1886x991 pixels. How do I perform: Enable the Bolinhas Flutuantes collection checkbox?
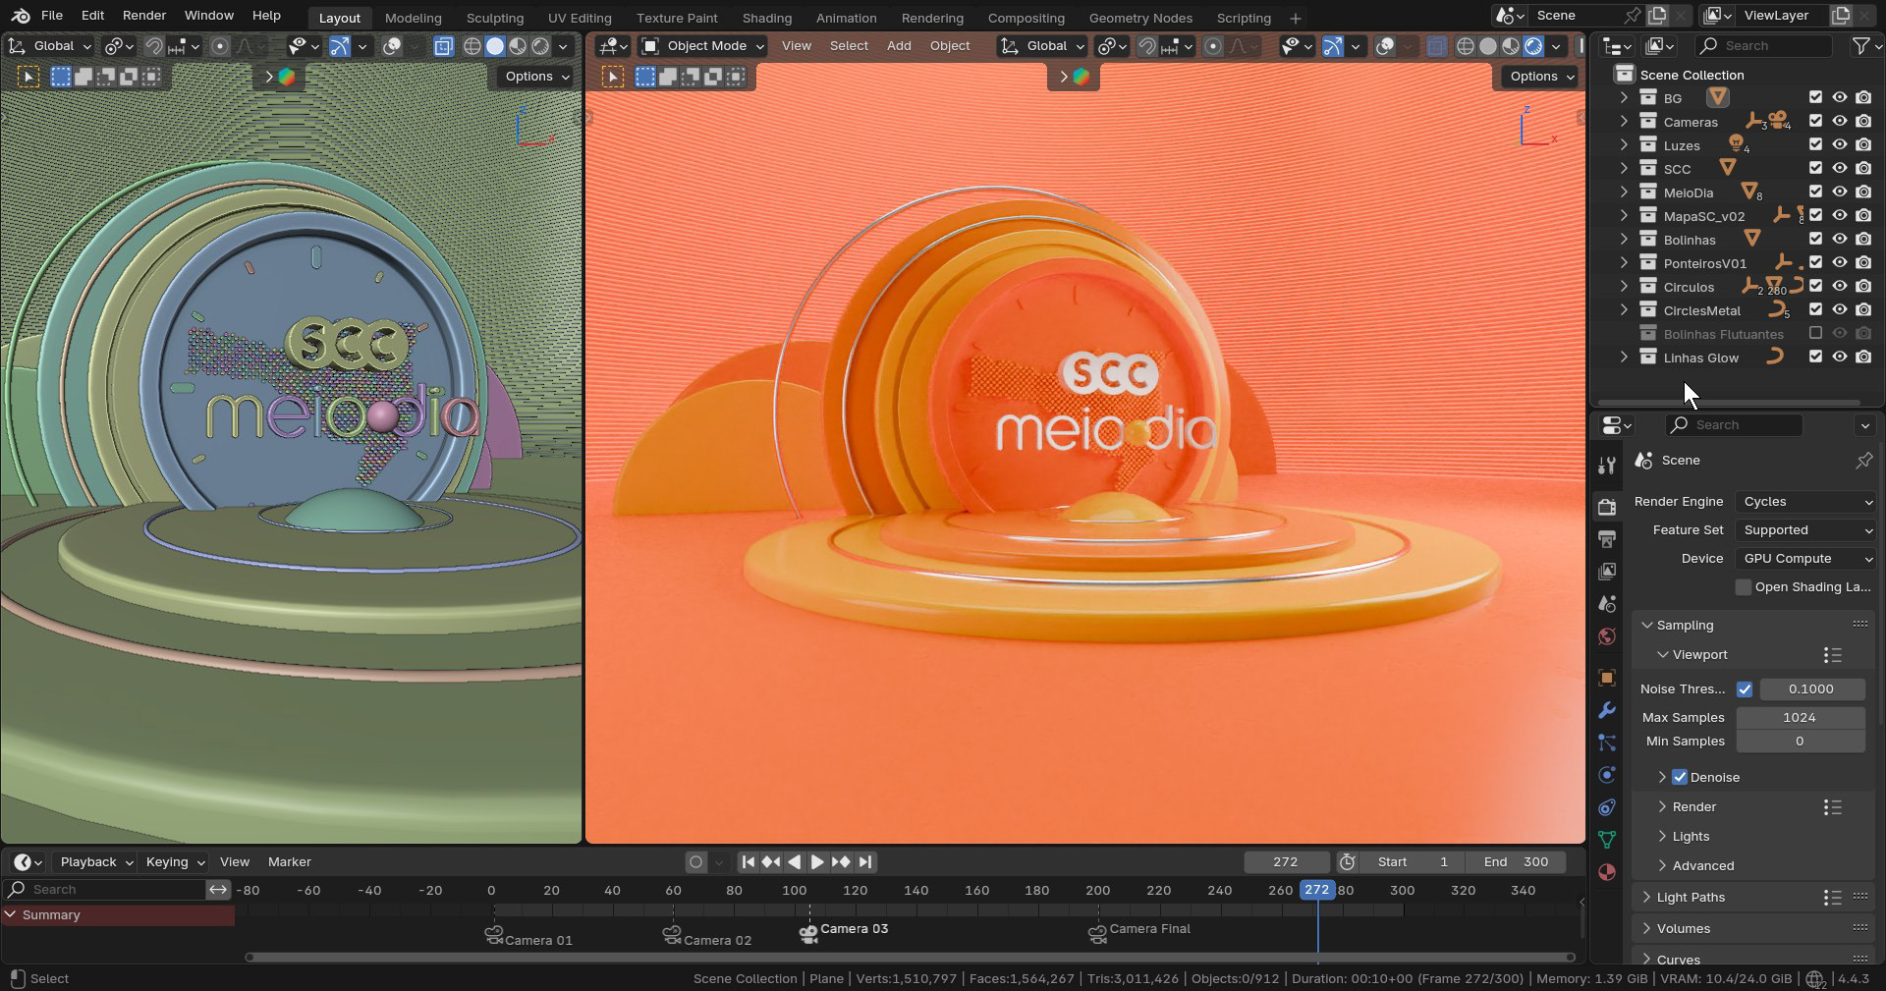(x=1815, y=334)
